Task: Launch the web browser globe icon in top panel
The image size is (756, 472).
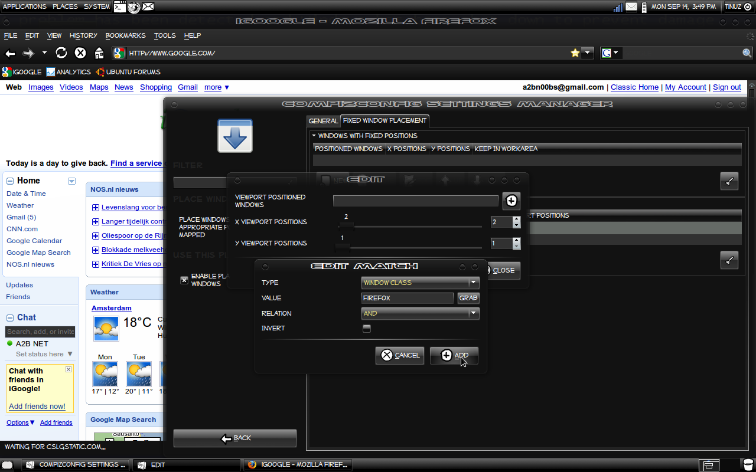Action: (134, 6)
